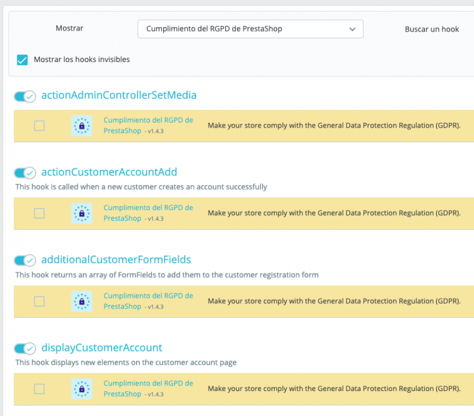Toggle the additionalCustomerFormFields hook switch
Image resolution: width=474 pixels, height=416 pixels.
coord(25,260)
